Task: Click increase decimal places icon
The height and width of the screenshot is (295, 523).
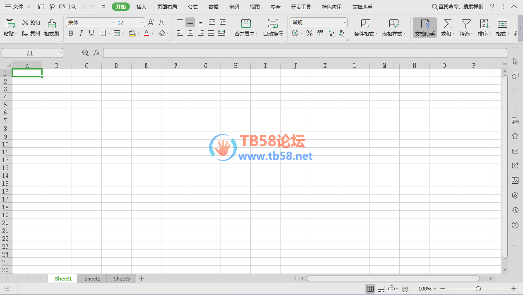Action: coord(331,33)
